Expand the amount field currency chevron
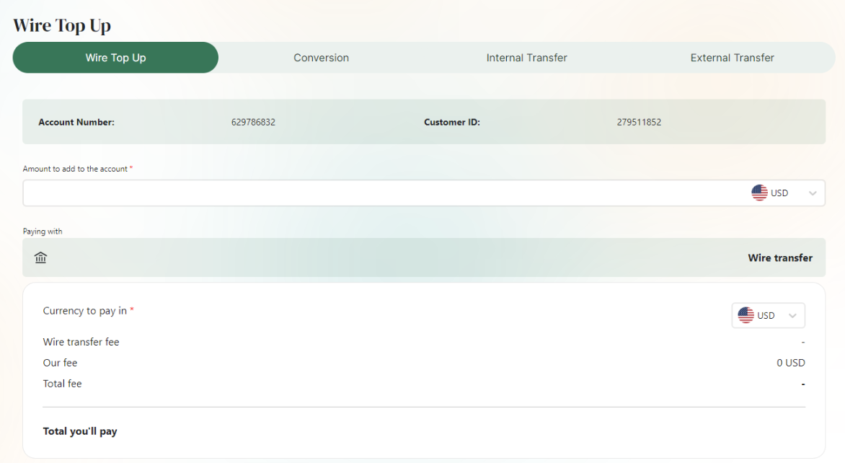Screen dimensions: 845x463 (x=813, y=193)
